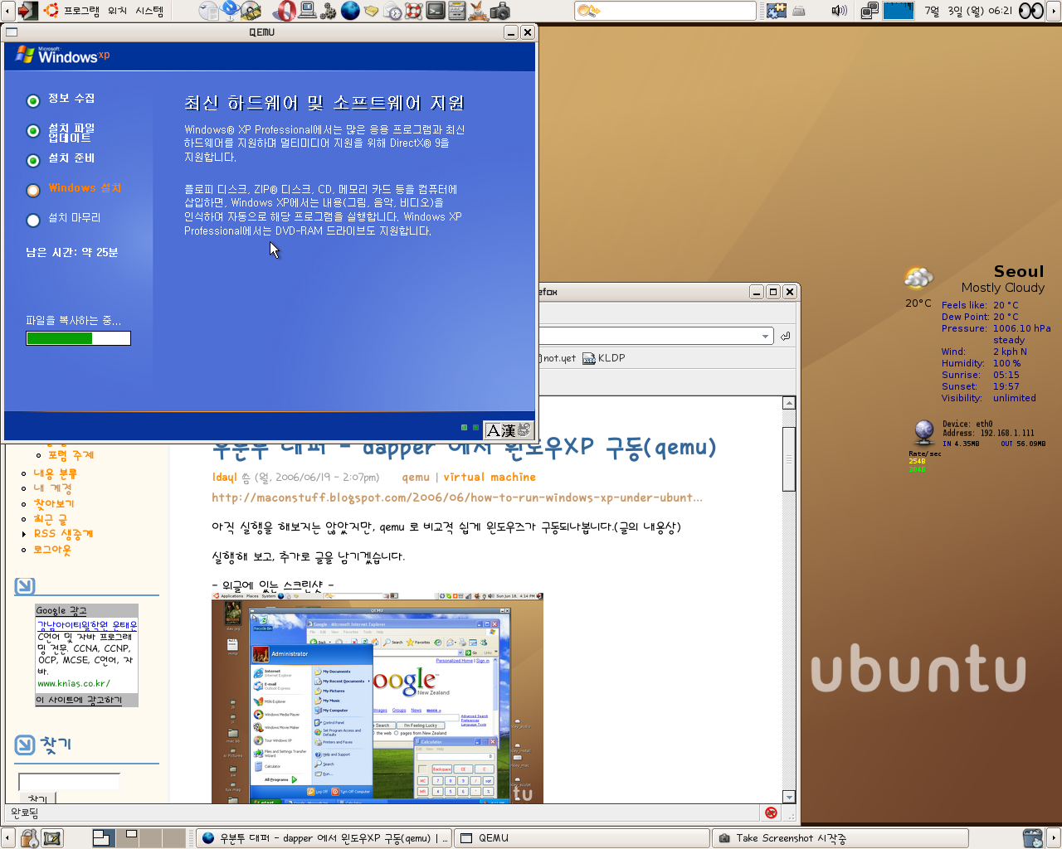The height and width of the screenshot is (849, 1062).
Task: Expand the RSS 생중계 sidebar item arrow
Action: (x=24, y=535)
